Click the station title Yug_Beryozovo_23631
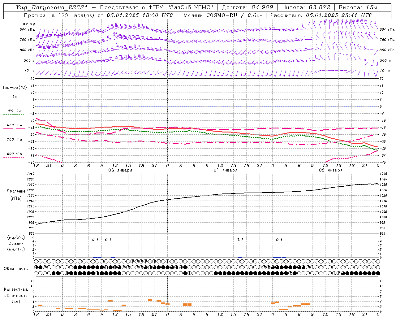The image size is (396, 317). [52, 7]
